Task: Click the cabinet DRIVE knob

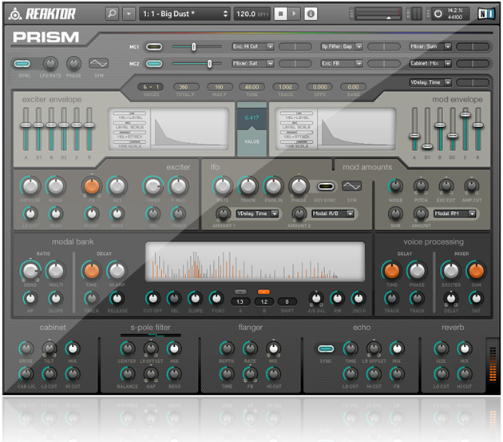Action: click(26, 348)
